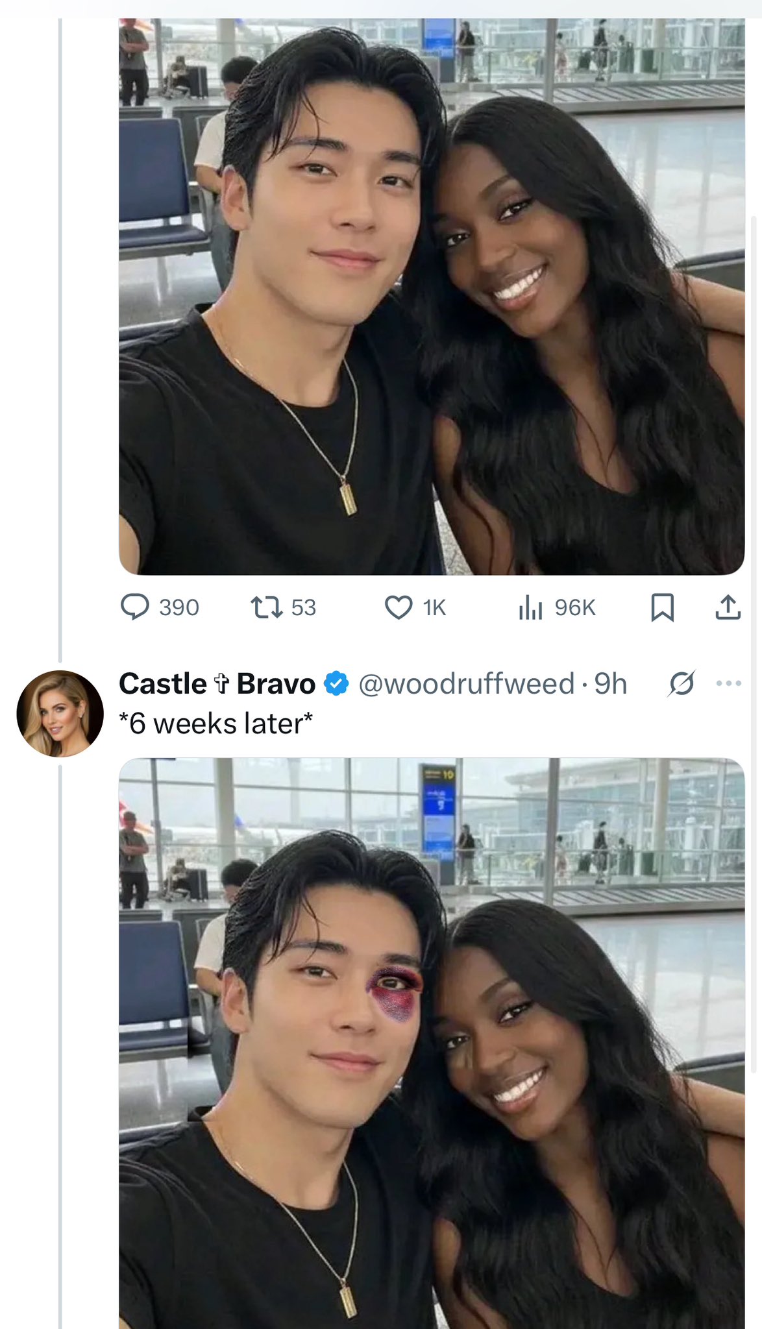Open the @woodruffweed handle link

pyautogui.click(x=466, y=683)
